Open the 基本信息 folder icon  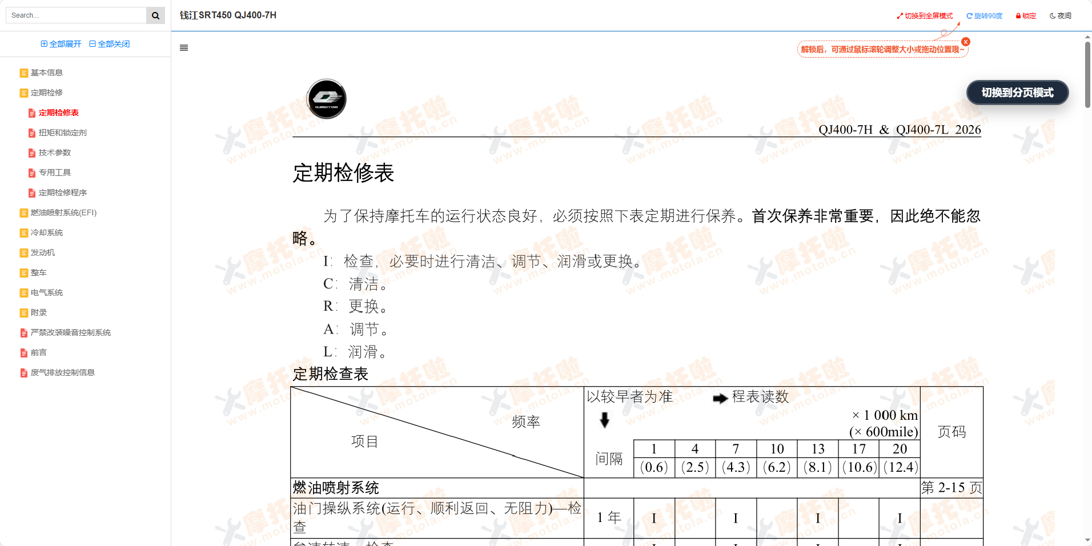pos(24,73)
